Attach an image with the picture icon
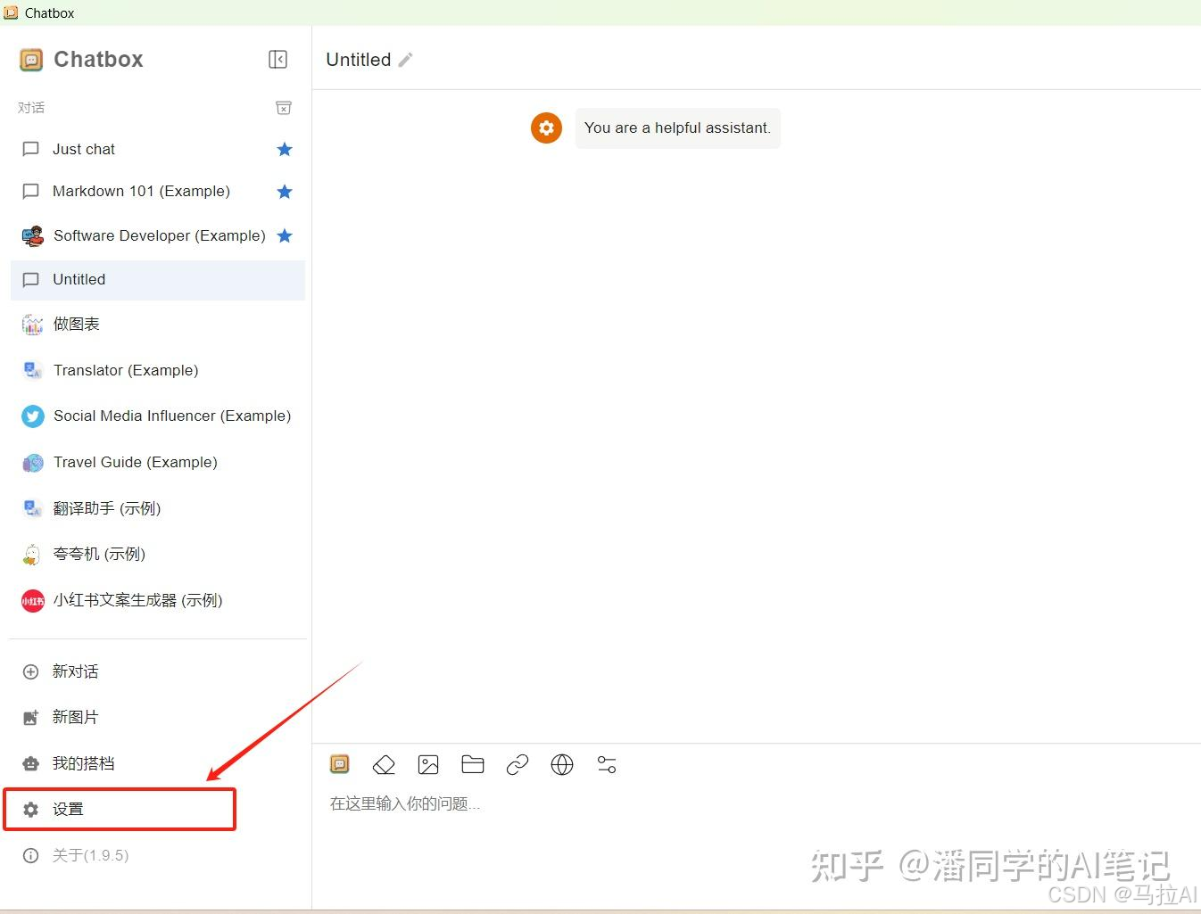 tap(428, 764)
